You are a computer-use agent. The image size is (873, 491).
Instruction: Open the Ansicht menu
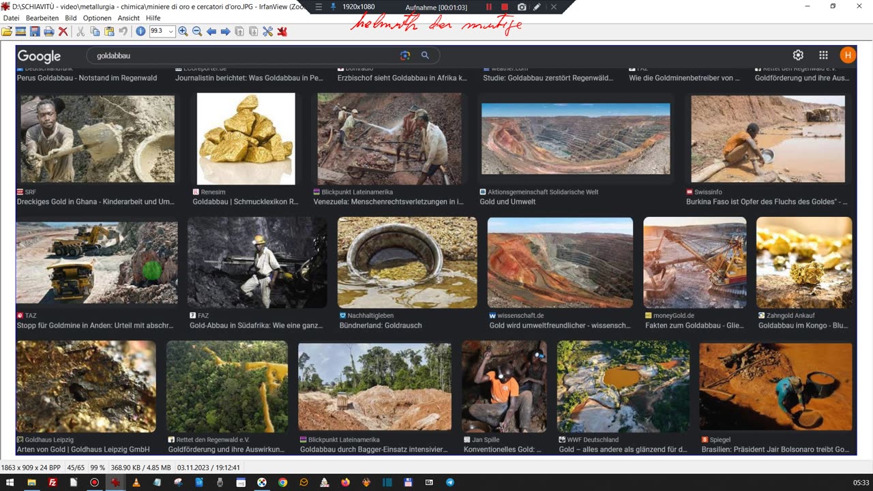129,18
